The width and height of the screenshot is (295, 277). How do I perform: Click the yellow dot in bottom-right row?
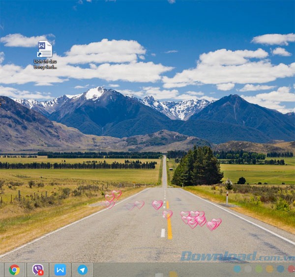point(269,269)
